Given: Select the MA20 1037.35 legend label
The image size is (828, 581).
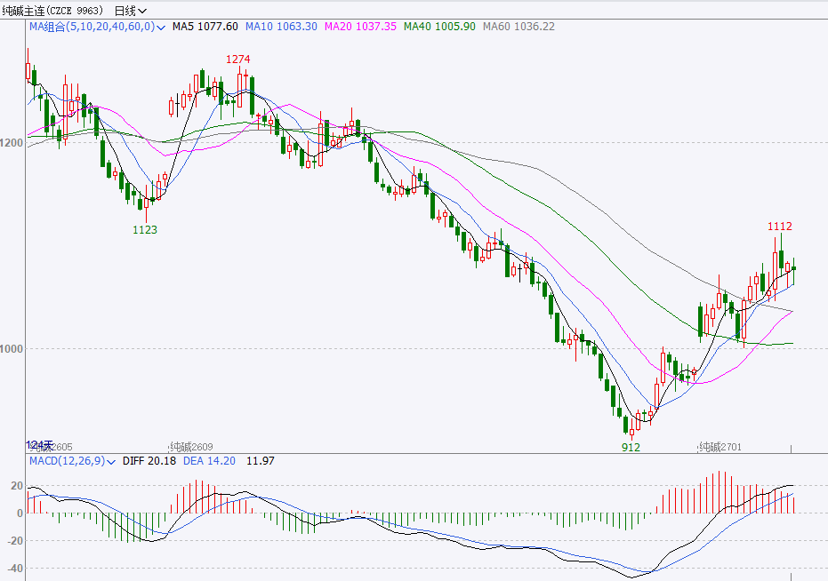Looking at the screenshot, I should pyautogui.click(x=360, y=27).
